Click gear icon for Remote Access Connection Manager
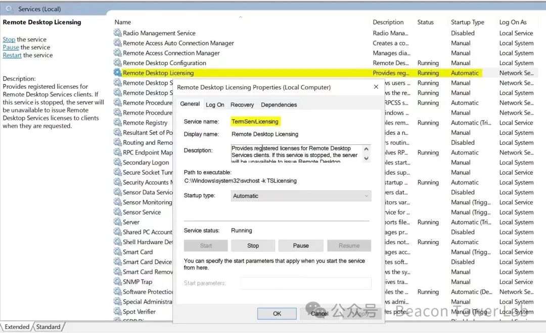 (x=117, y=52)
